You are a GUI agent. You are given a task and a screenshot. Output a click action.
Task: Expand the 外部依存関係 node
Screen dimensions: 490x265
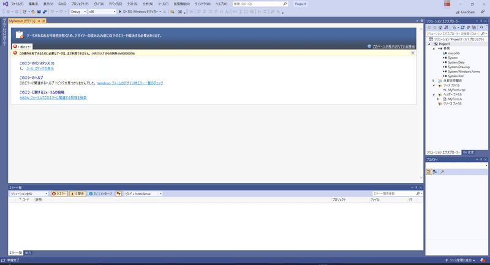pyautogui.click(x=434, y=81)
